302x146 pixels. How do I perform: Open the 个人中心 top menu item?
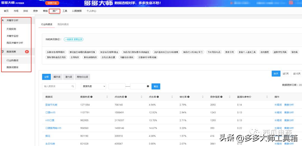pos(91,11)
